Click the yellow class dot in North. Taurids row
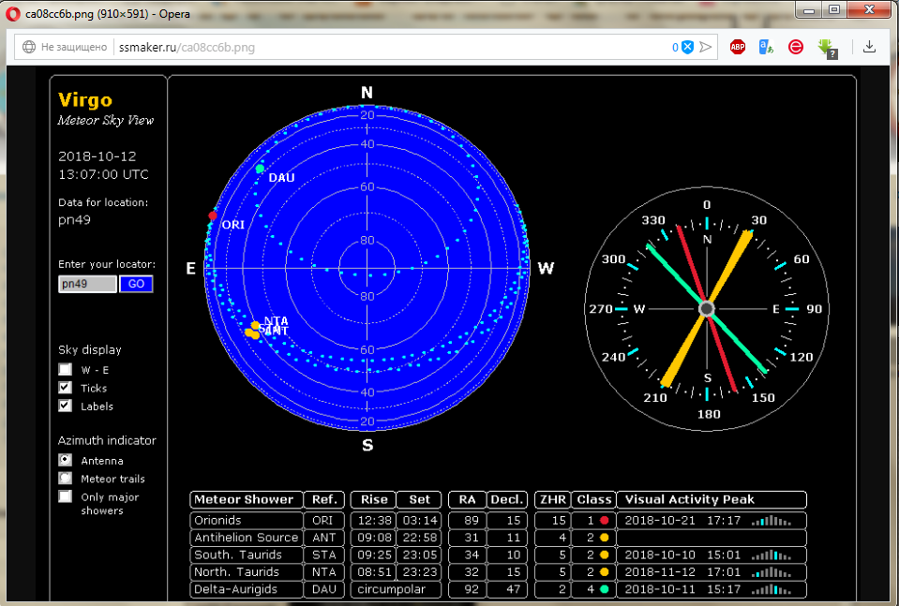Screen dimensions: 899x606 [x=604, y=572]
